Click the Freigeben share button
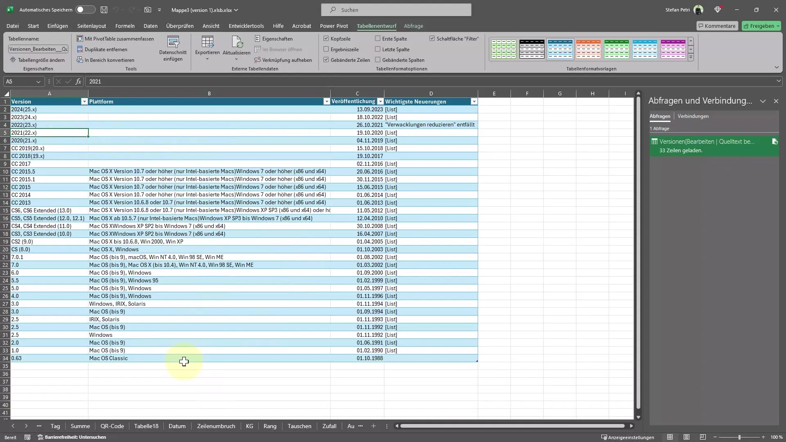Image resolution: width=786 pixels, height=442 pixels. click(x=761, y=26)
